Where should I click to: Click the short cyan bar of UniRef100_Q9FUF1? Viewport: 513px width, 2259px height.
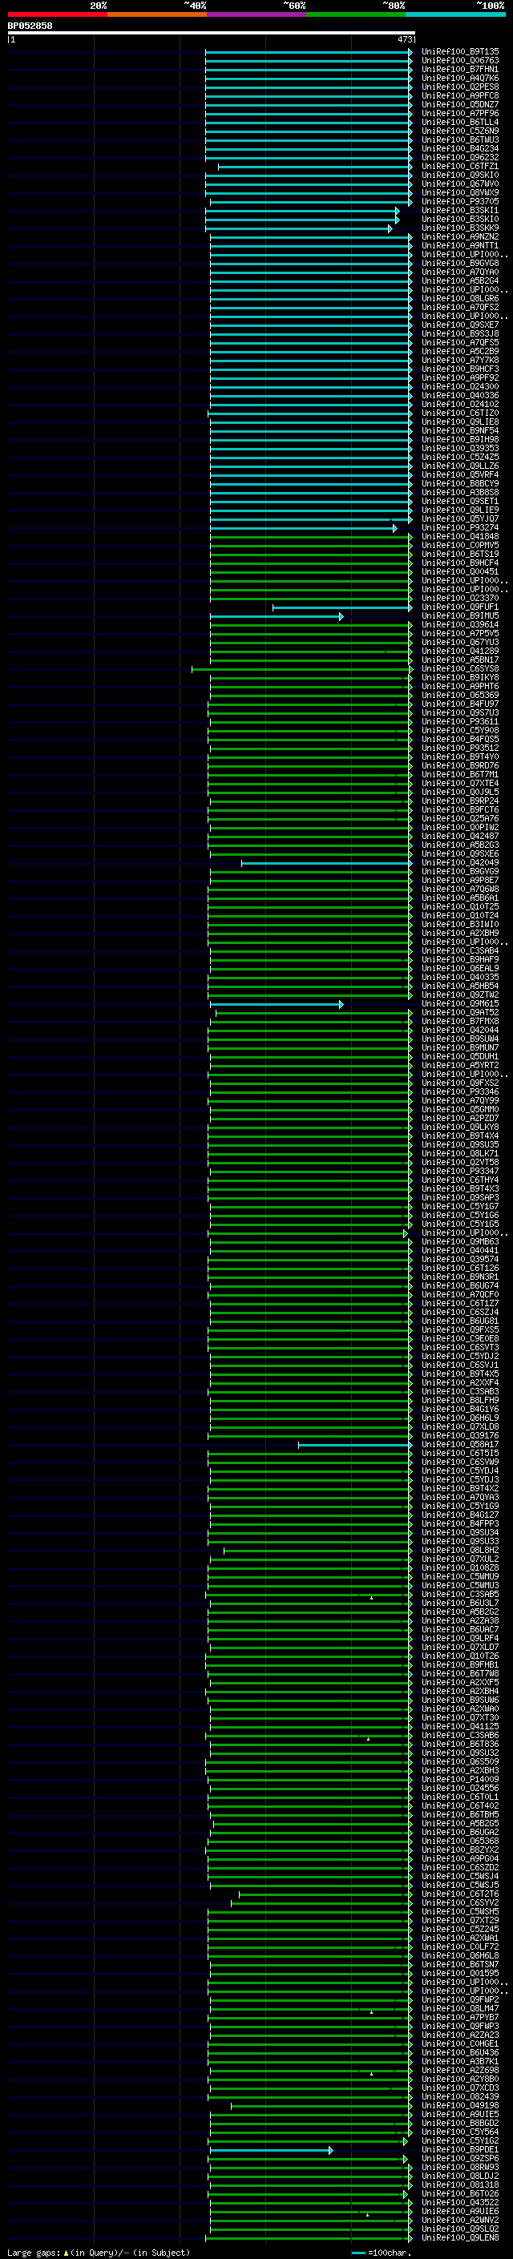coord(343,607)
